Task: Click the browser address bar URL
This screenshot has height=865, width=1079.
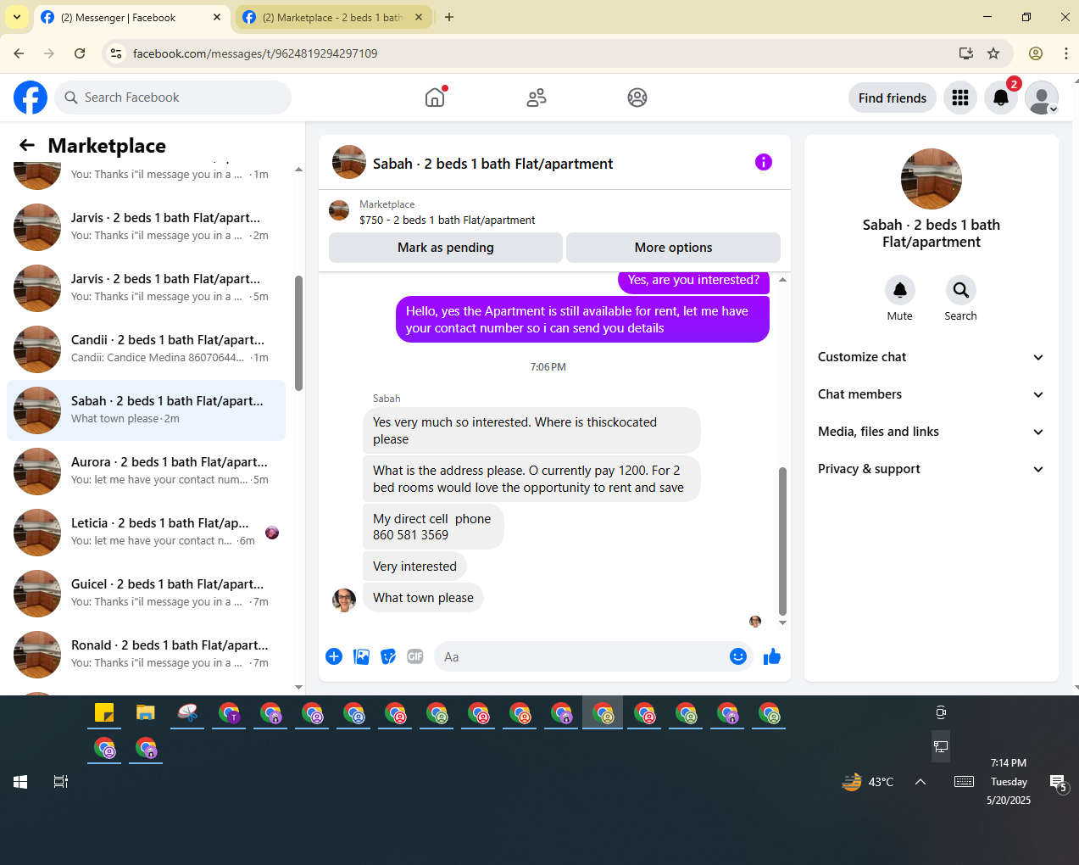Action: (x=255, y=53)
